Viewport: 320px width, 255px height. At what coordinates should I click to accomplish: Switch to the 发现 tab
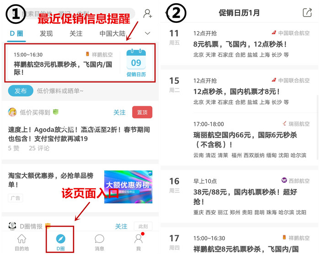46,33
